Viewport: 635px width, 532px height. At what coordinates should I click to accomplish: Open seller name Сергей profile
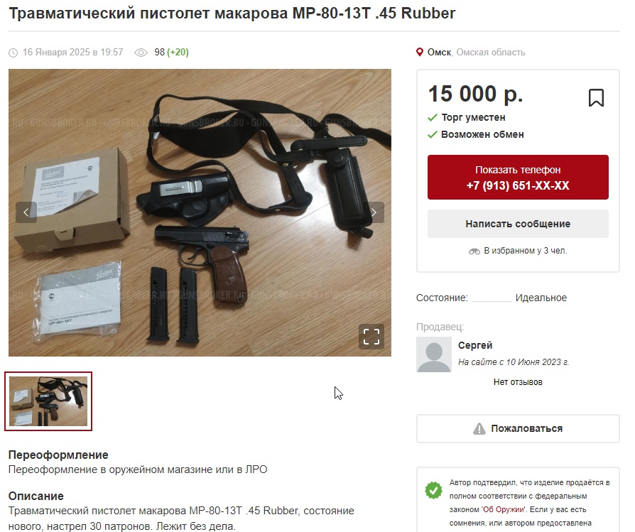click(x=475, y=345)
